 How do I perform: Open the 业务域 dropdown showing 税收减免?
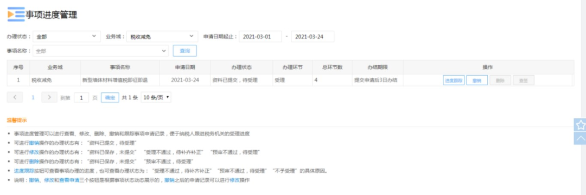click(162, 37)
